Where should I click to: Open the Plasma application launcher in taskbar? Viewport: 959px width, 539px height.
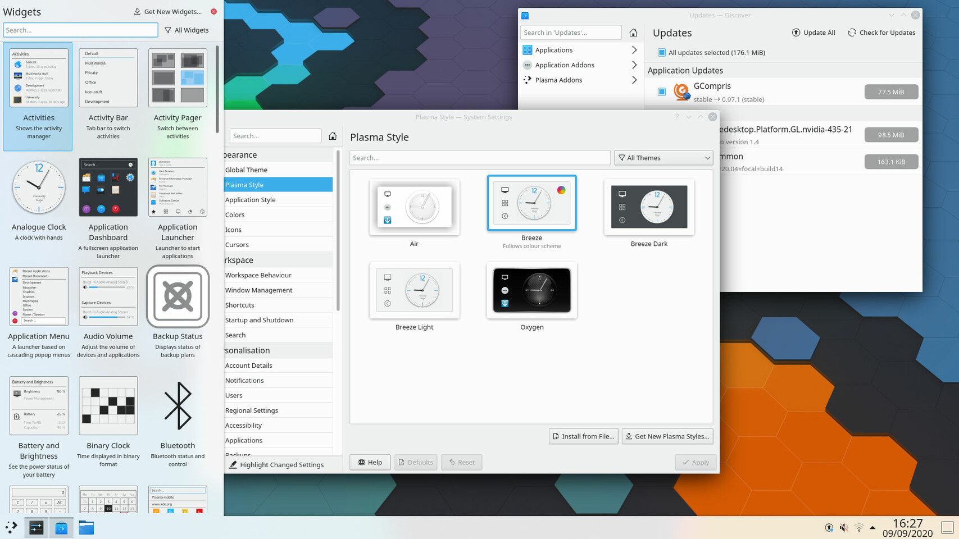point(11,528)
